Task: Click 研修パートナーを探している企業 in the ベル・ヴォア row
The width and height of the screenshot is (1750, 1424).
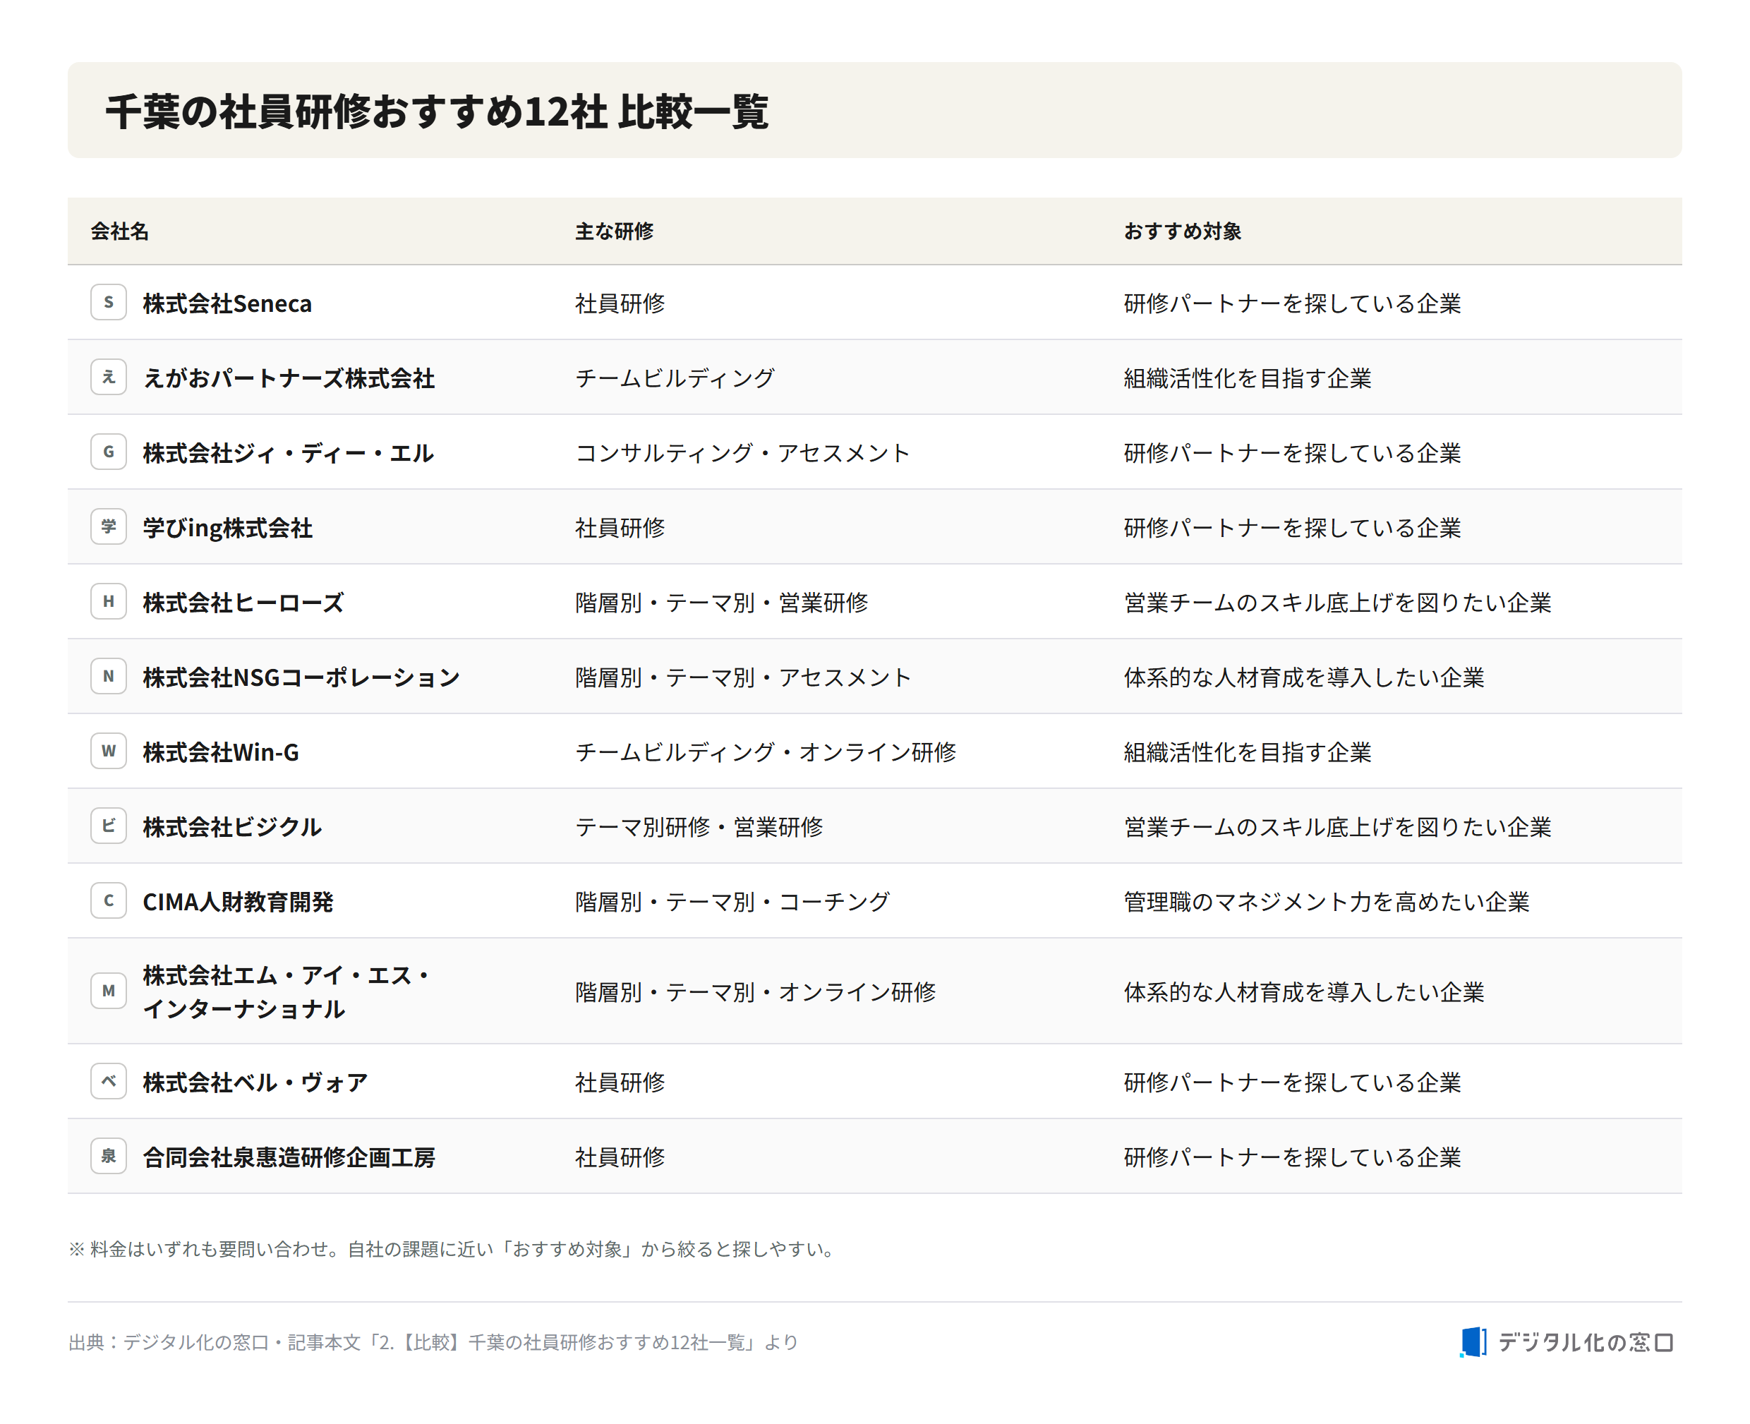Action: [x=1293, y=1082]
